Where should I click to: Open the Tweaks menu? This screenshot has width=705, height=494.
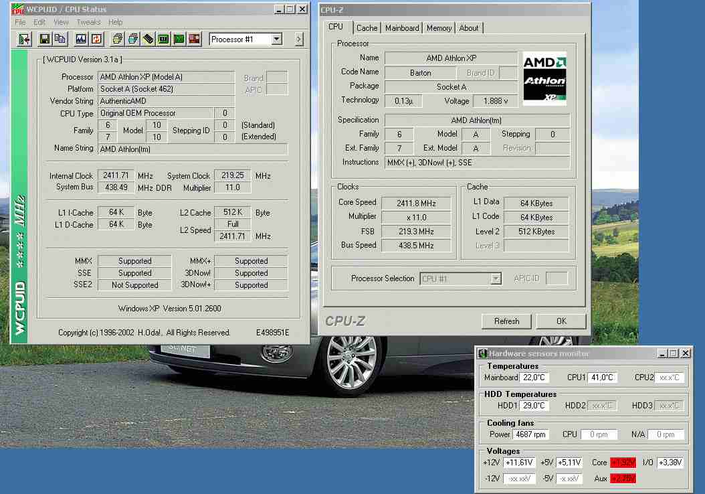[88, 22]
